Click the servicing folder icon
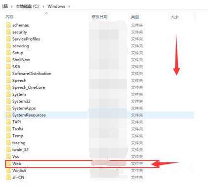The image size is (208, 187). tap(8, 46)
